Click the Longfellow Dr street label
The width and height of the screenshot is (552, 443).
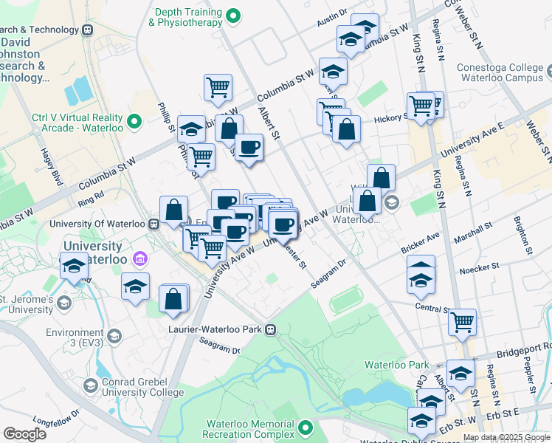pyautogui.click(x=56, y=418)
